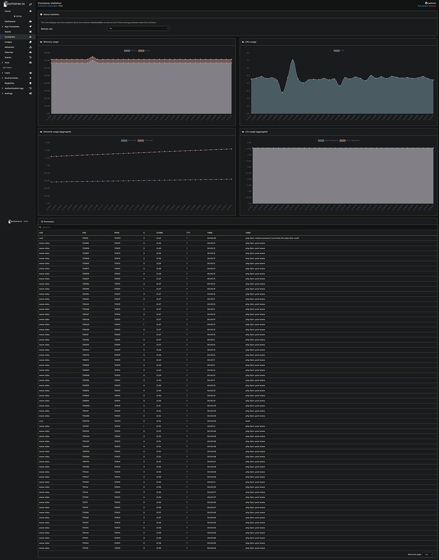Toggle Read series in I/O chart legend

[328, 141]
